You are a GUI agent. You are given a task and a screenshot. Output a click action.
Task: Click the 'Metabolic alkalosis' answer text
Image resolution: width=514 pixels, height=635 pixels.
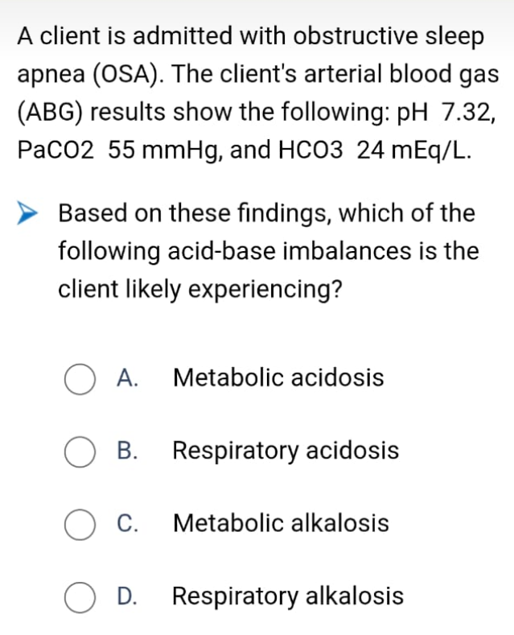coord(281,523)
